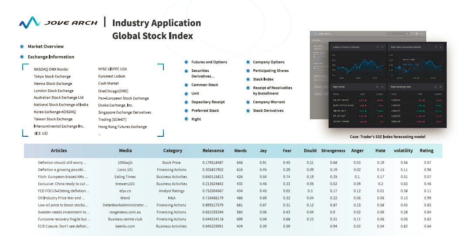465x236 pixels.
Task: Select the Depository Receipt item
Action: point(208,102)
